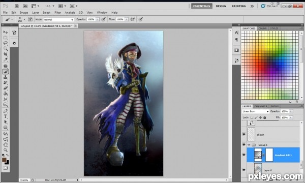Hide the Group 1 layer group
This screenshot has width=305, height=183.
click(x=244, y=145)
